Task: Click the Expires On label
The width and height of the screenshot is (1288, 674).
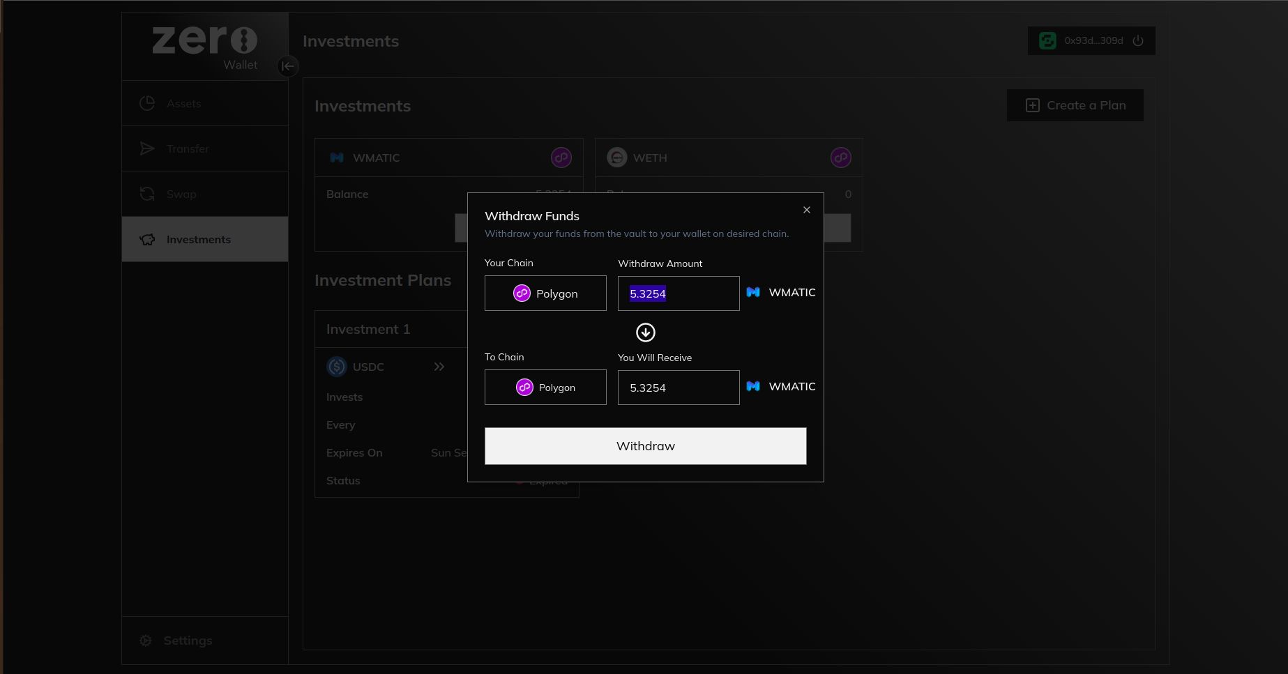Action: coord(354,453)
